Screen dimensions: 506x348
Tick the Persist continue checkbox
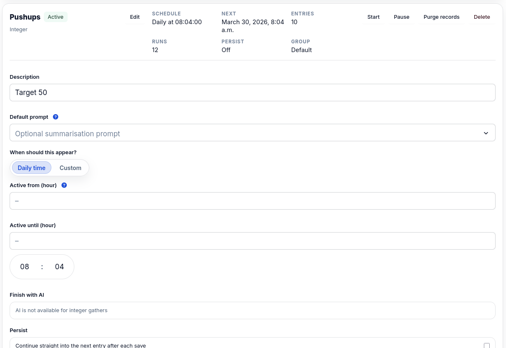tap(487, 345)
